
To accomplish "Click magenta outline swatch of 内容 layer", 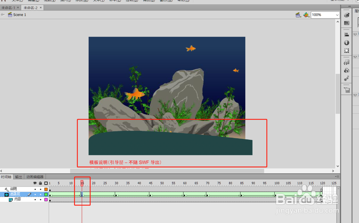I will pos(46,200).
